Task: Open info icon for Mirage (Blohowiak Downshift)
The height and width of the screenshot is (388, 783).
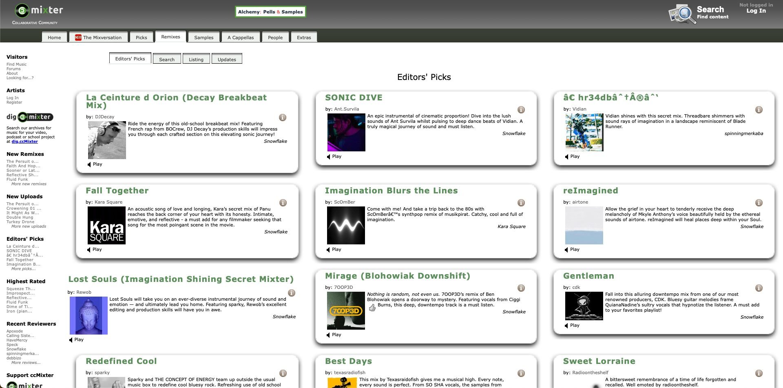Action: click(521, 288)
